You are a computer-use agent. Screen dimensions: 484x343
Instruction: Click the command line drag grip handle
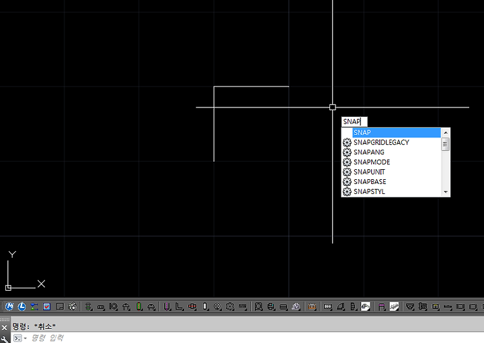pos(5,320)
